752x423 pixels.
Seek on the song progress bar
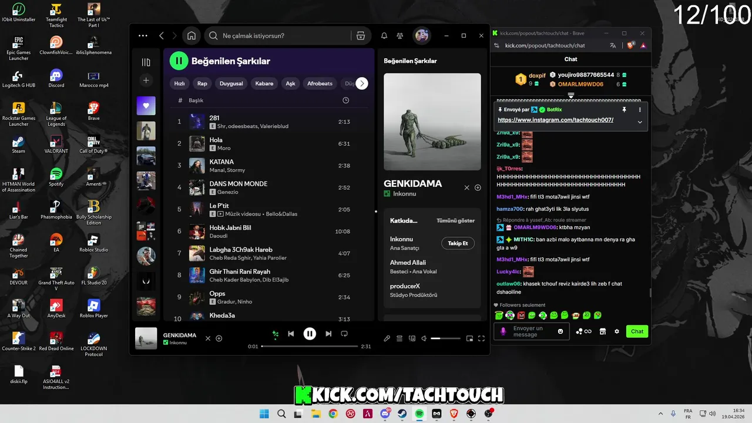tap(310, 347)
